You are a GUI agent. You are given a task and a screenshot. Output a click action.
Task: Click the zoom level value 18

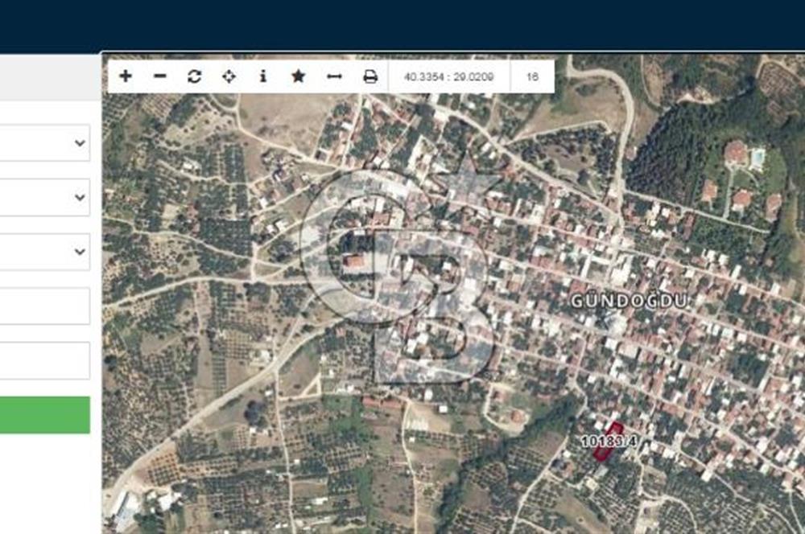(x=532, y=77)
